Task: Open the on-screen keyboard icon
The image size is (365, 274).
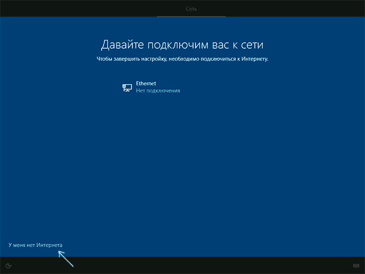Action: click(x=356, y=266)
